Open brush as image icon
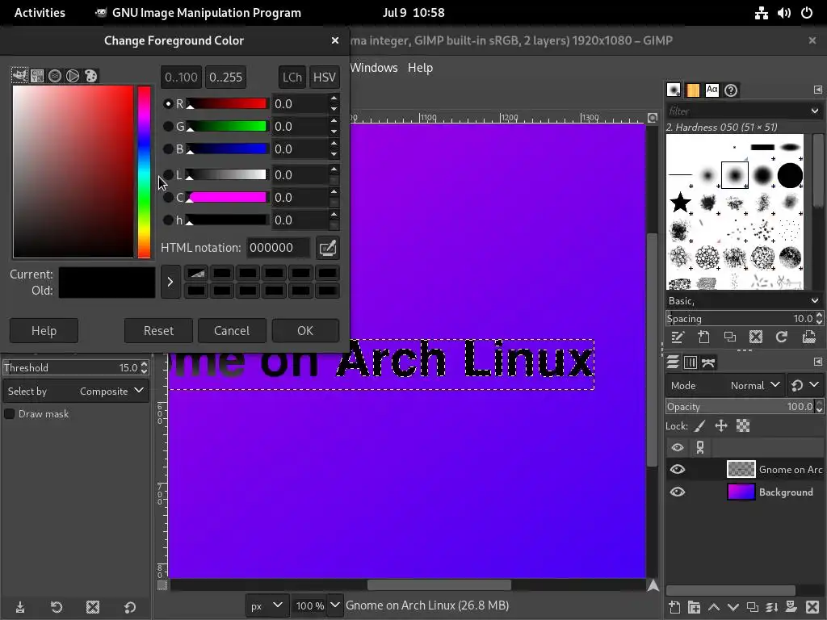The image size is (827, 620). coord(808,337)
